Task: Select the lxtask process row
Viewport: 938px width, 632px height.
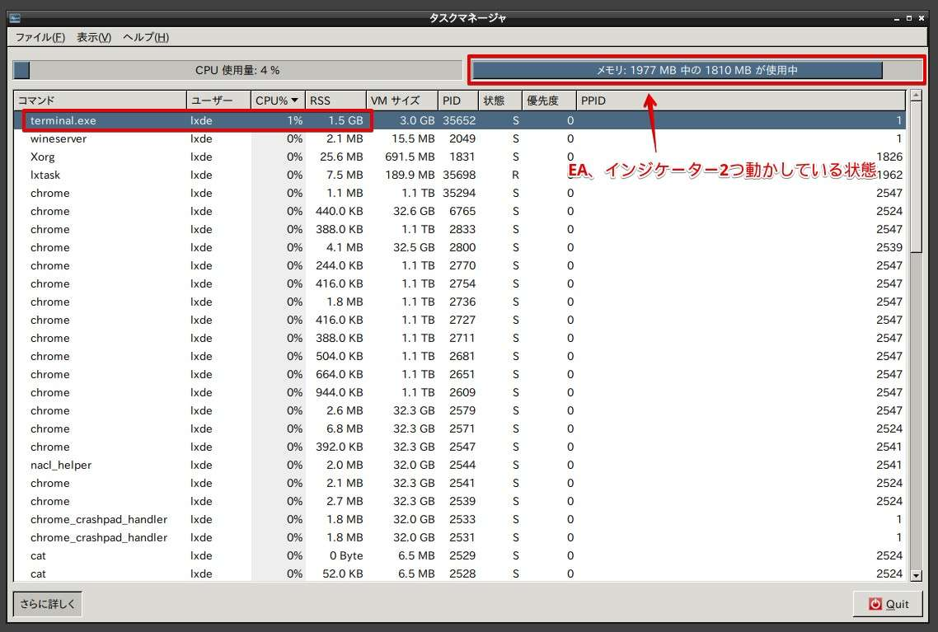Action: click(x=459, y=175)
